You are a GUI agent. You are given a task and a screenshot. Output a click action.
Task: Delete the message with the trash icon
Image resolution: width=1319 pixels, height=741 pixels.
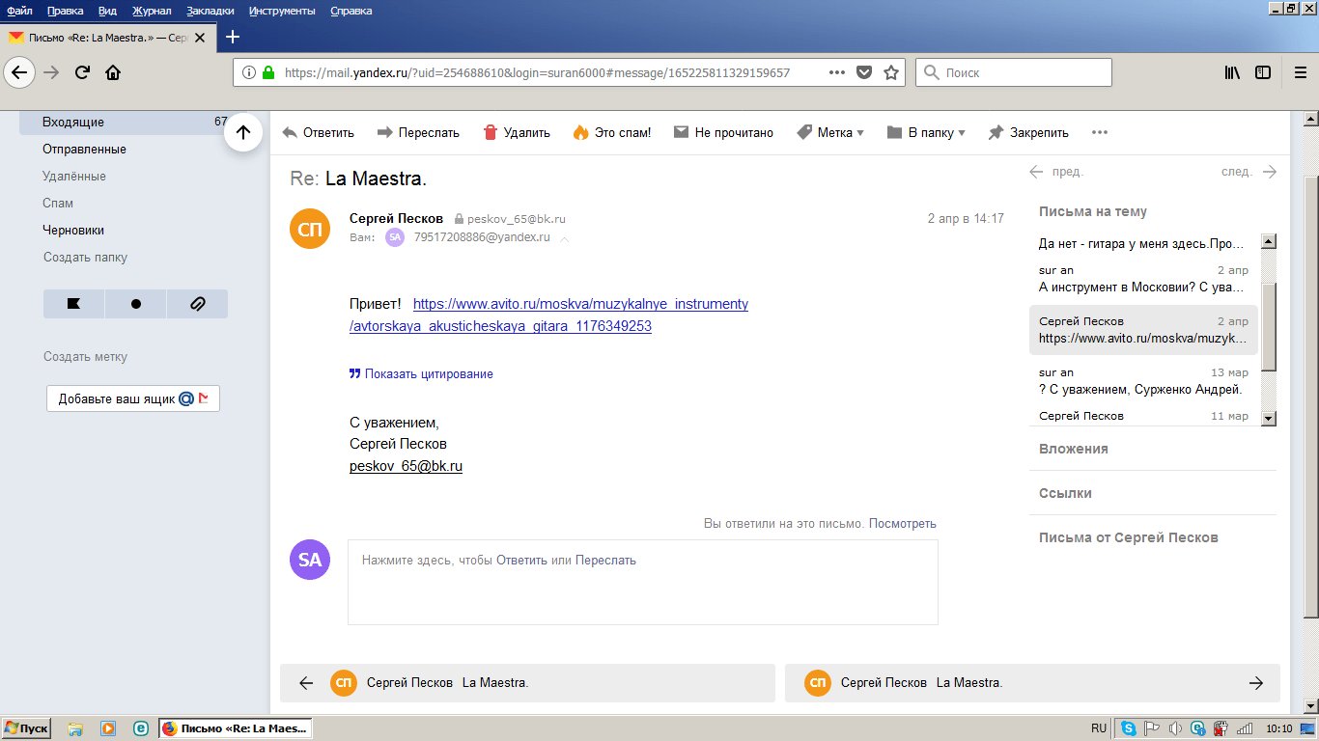click(491, 132)
